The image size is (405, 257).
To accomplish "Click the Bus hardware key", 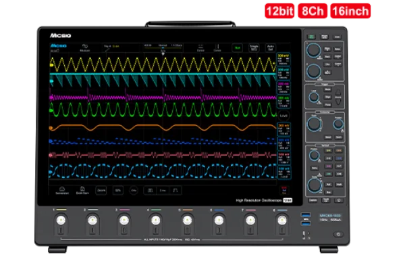I will pos(328,192).
